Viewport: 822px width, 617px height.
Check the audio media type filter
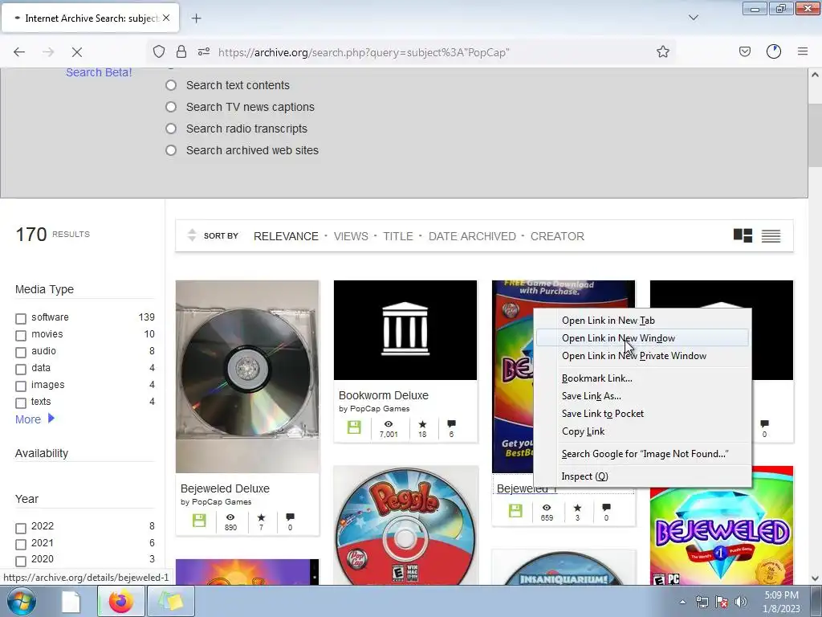[x=21, y=352]
